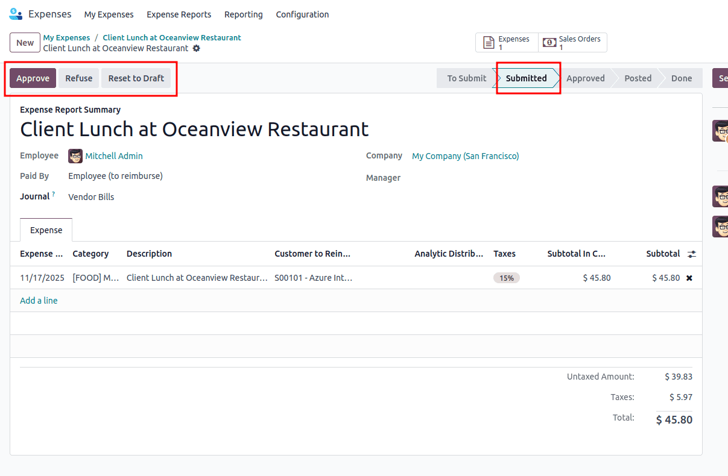Switch to the Expense tab
728x476 pixels.
point(46,230)
